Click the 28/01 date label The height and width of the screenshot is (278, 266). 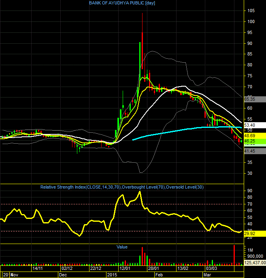[x=153, y=268]
